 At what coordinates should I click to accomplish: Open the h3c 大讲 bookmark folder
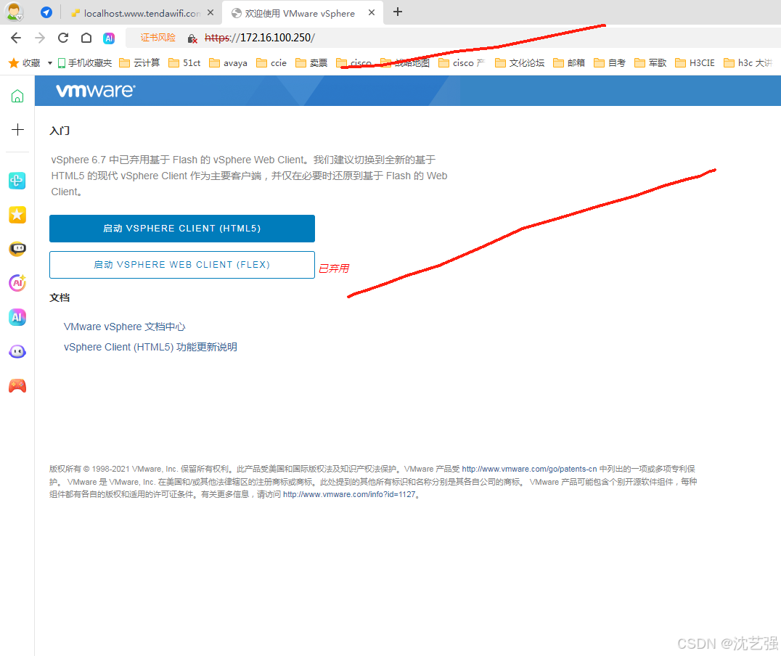pos(748,62)
